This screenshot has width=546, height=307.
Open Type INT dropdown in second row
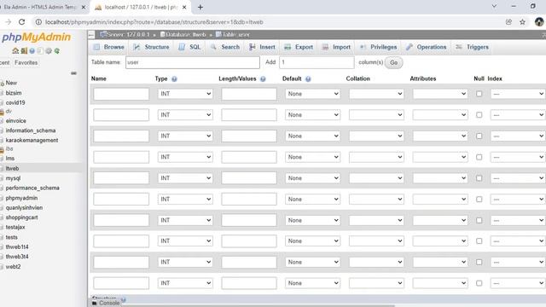coord(185,115)
